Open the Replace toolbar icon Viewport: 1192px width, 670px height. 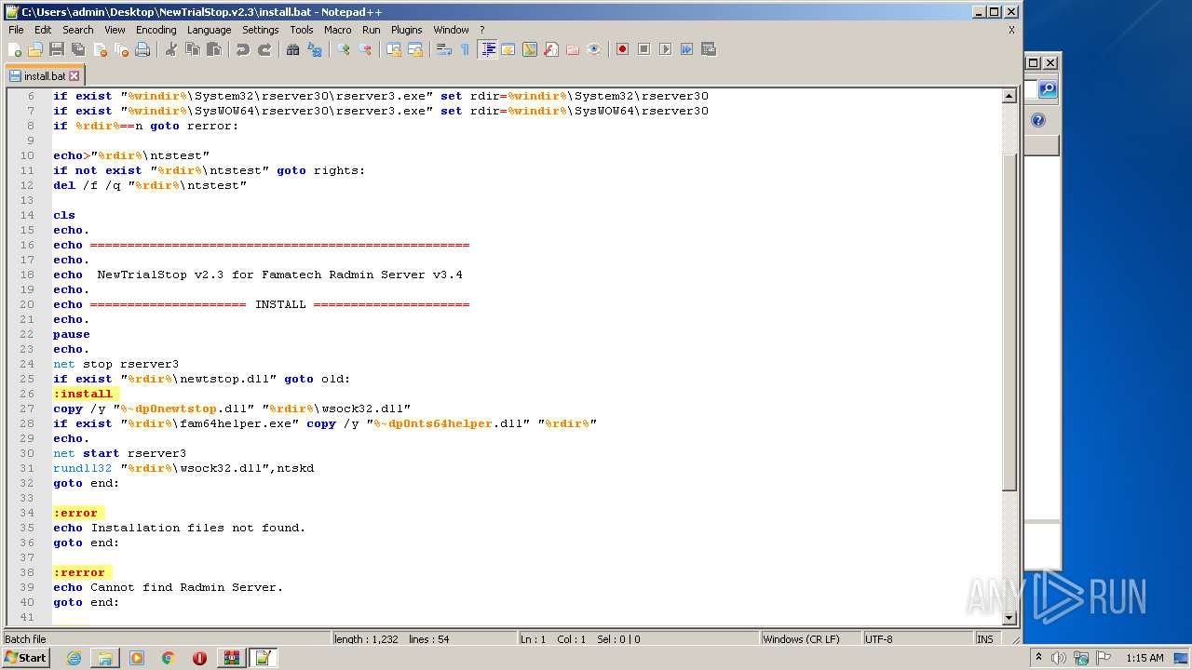coord(315,49)
